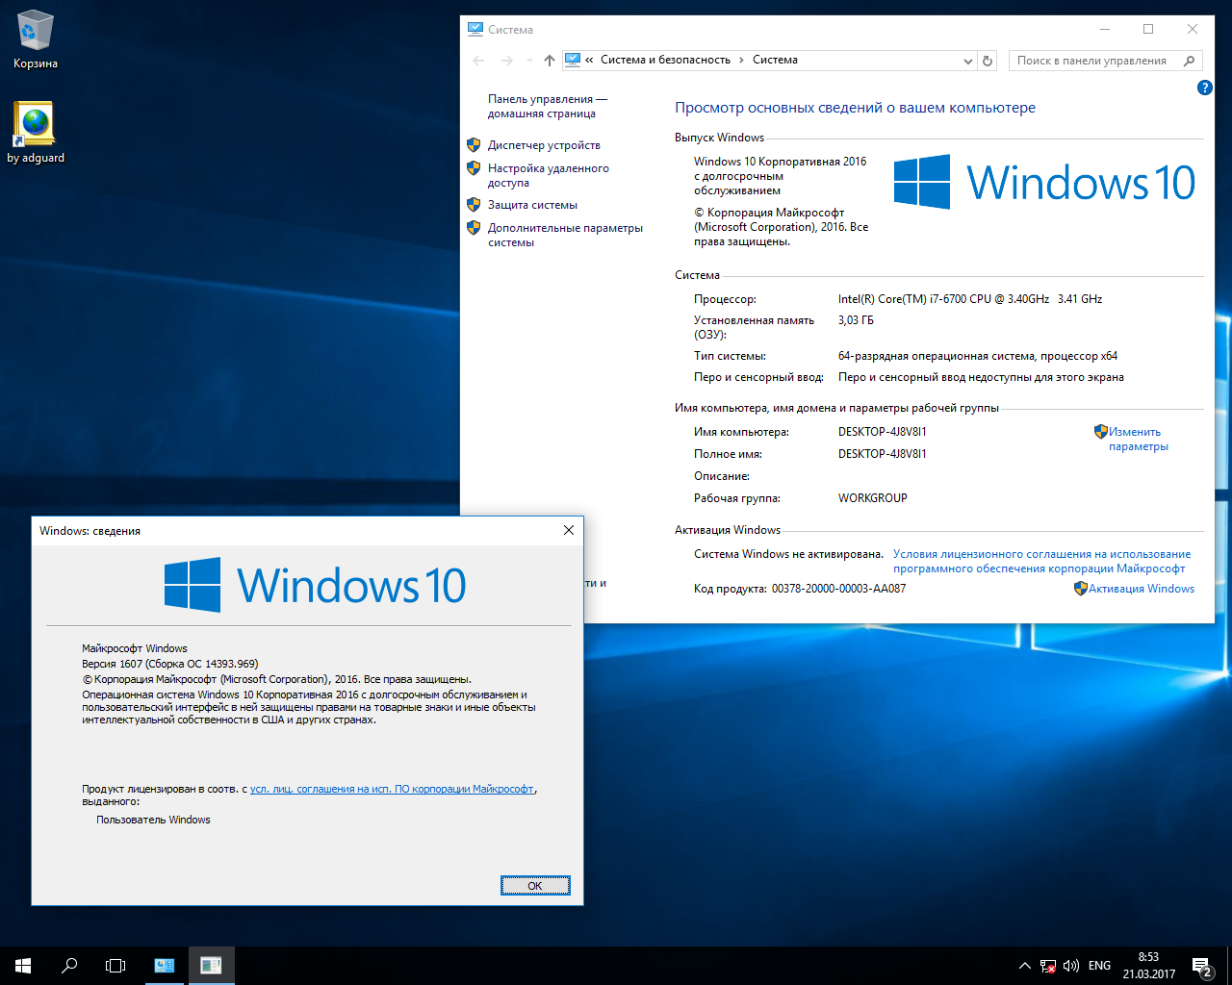Go forward in the System window
This screenshot has height=985, width=1232.
[507, 60]
